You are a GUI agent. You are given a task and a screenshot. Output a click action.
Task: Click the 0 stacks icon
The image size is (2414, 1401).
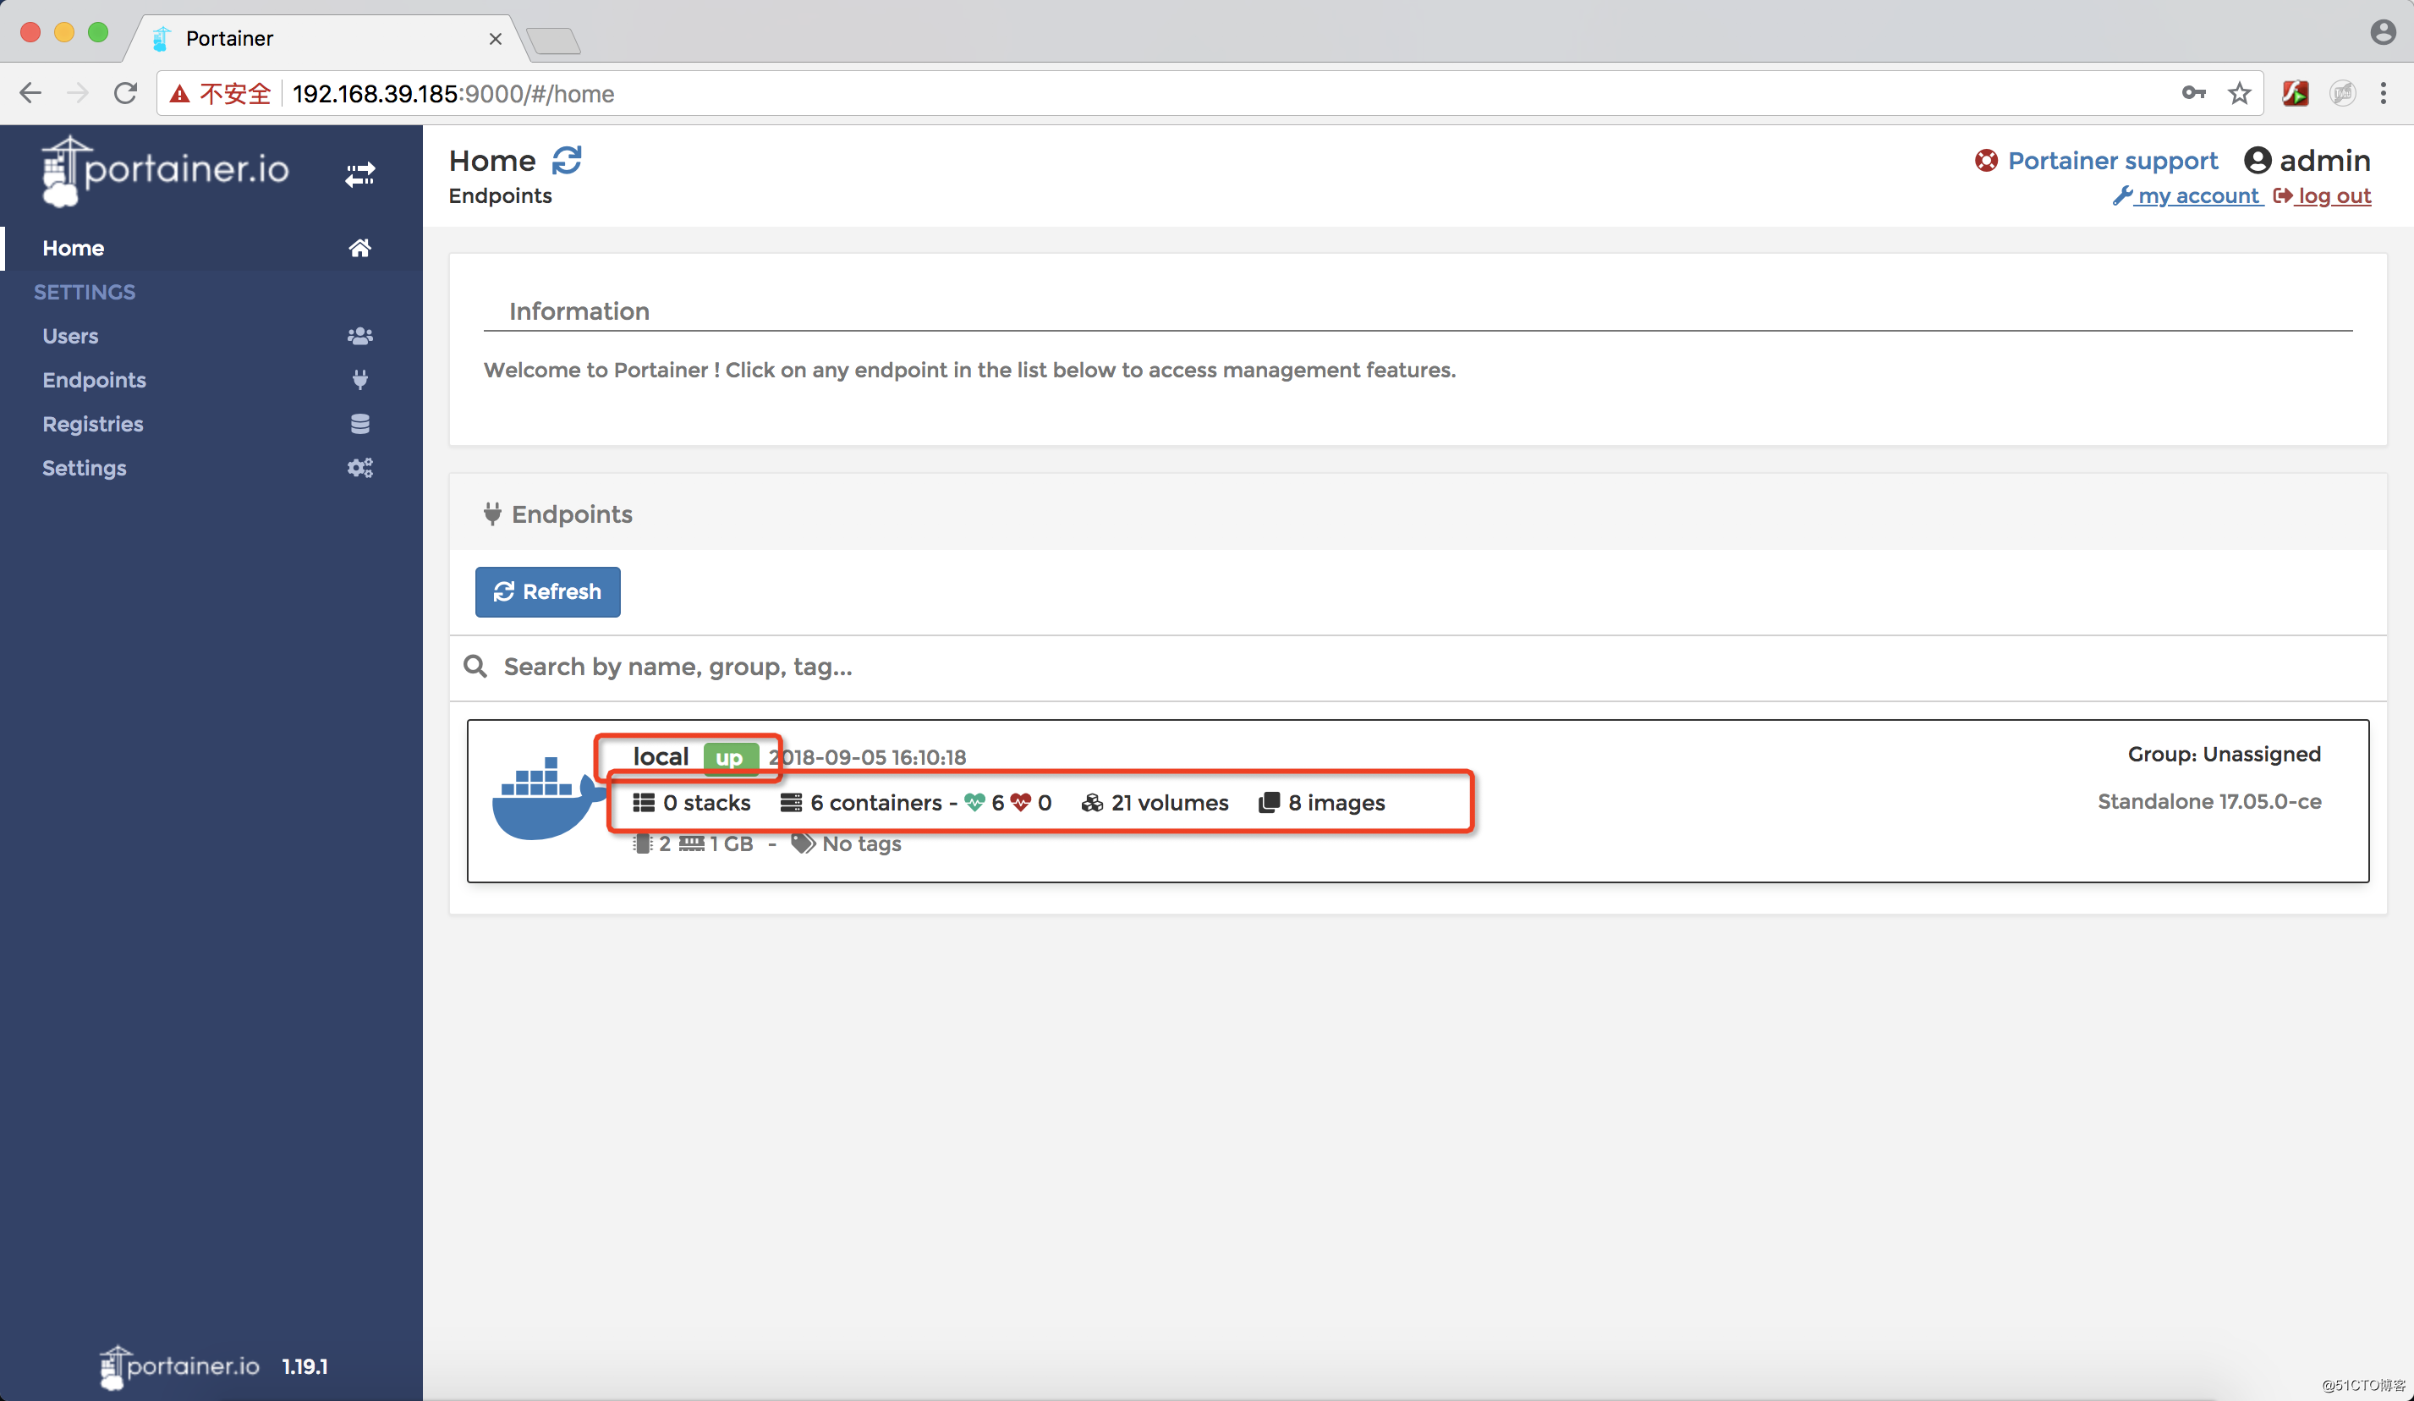(x=644, y=803)
